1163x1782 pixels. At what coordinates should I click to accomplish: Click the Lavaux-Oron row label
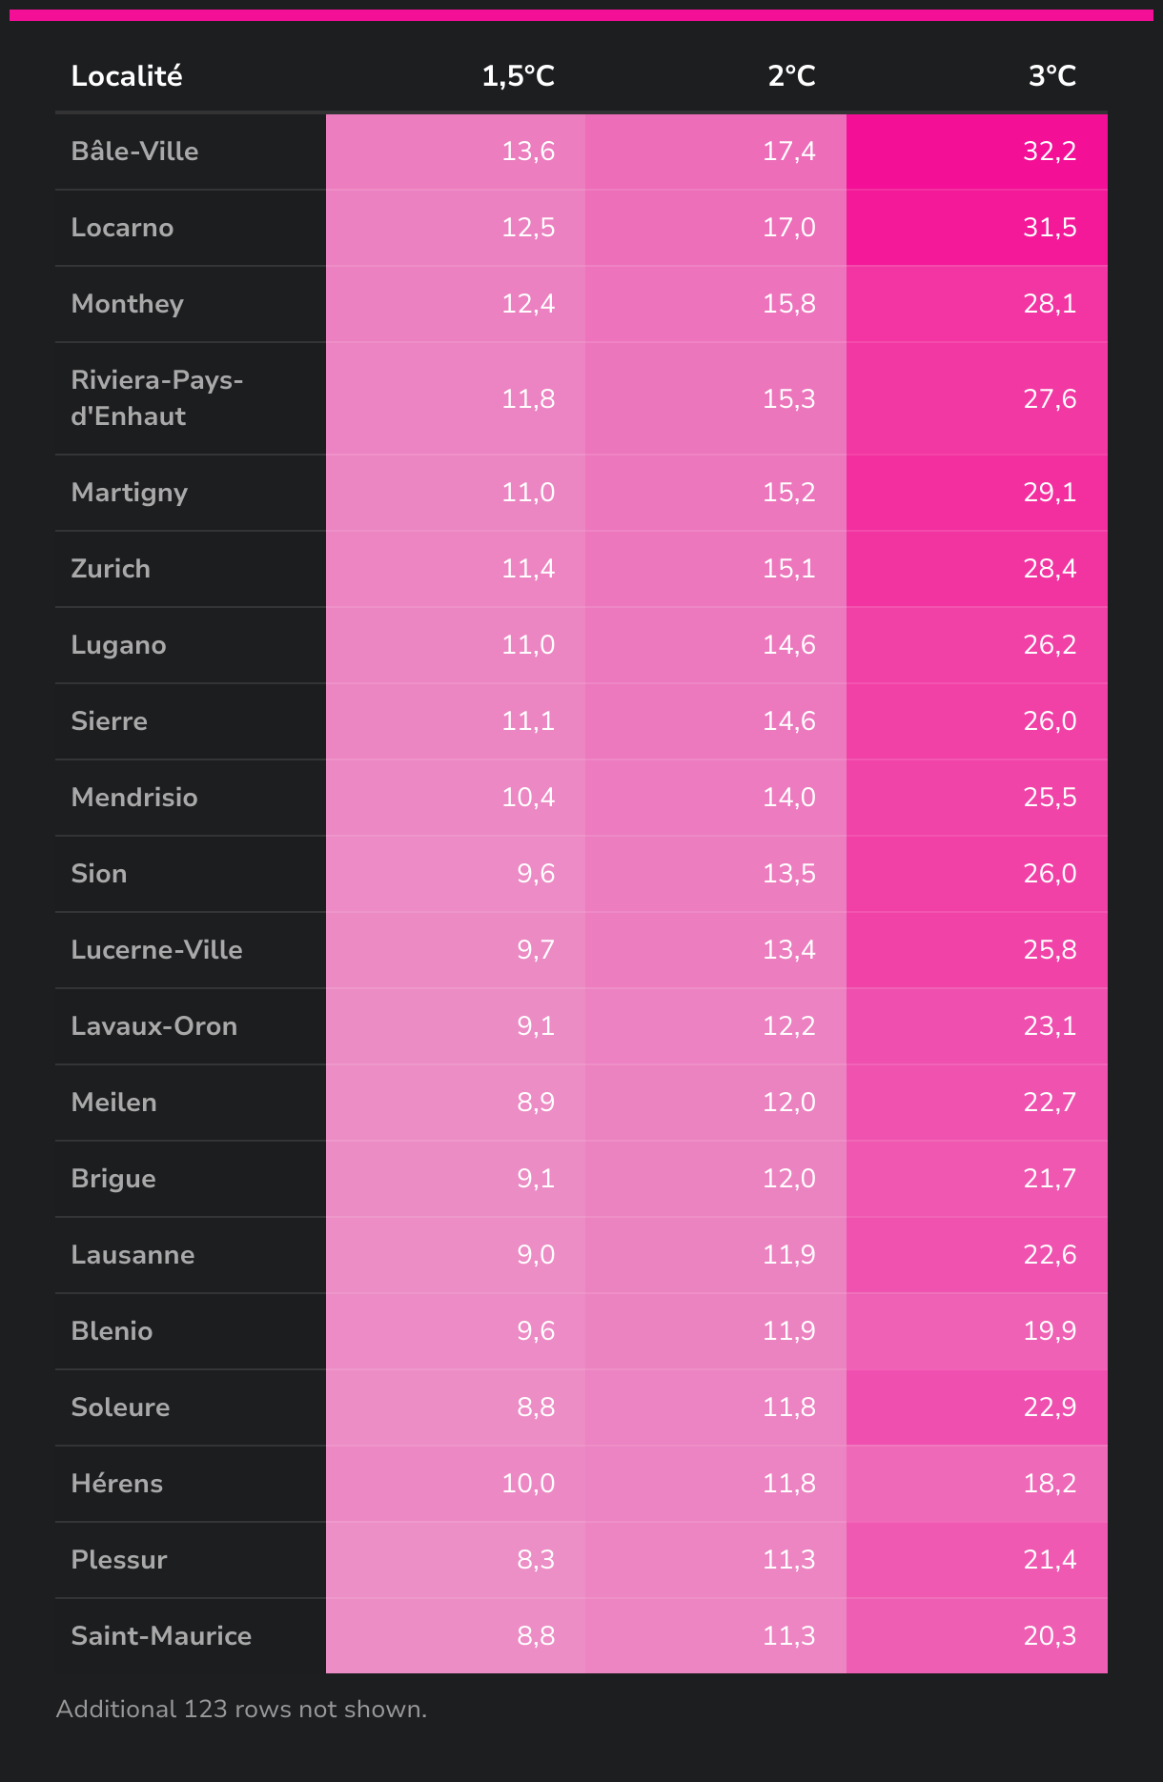(153, 1026)
